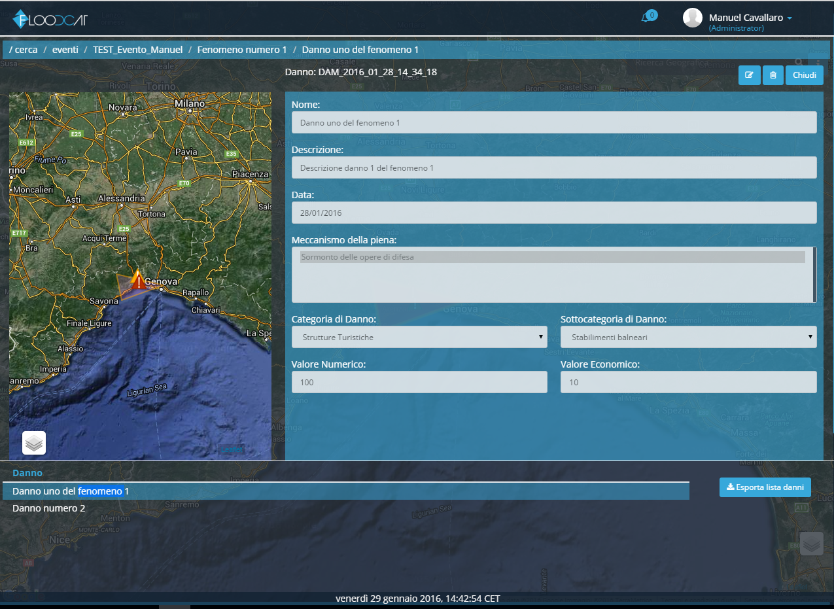Click the 'Esporta lista danni' button
This screenshot has height=609, width=834.
[x=765, y=487]
